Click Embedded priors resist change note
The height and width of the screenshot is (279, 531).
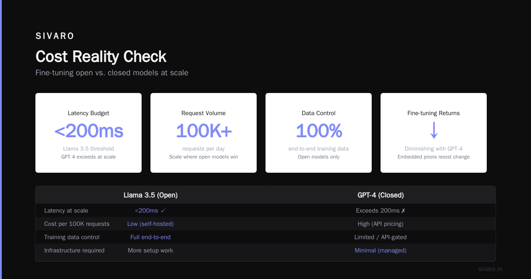point(434,157)
